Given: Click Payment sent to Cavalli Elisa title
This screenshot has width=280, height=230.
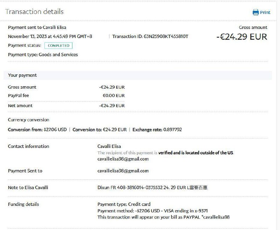Looking at the screenshot, I should click(x=37, y=27).
